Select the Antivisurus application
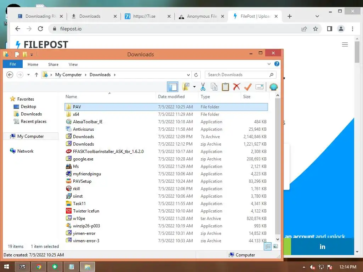The image size is (363, 272). [166, 129]
